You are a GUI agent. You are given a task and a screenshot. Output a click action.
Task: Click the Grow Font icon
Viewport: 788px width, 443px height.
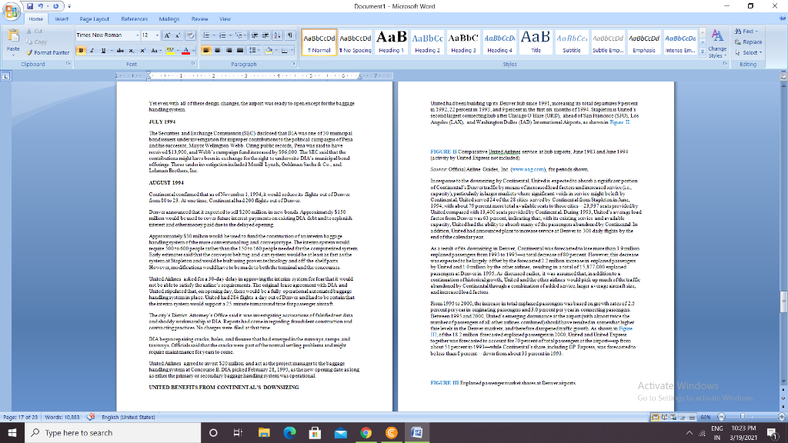tap(167, 35)
